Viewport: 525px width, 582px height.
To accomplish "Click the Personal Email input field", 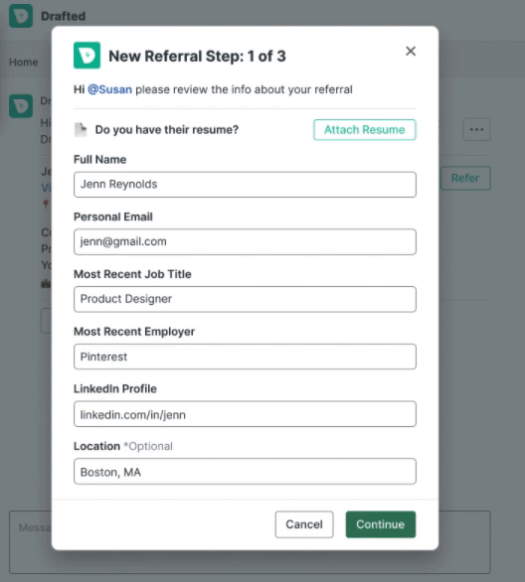I will pos(245,241).
